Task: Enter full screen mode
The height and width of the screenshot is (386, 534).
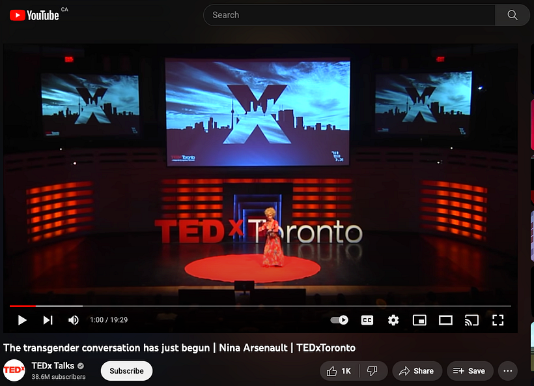Action: [x=498, y=320]
